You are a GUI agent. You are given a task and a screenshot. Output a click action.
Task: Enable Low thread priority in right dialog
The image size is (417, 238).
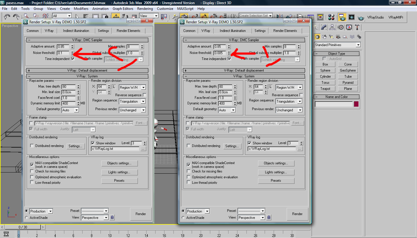coord(189,183)
